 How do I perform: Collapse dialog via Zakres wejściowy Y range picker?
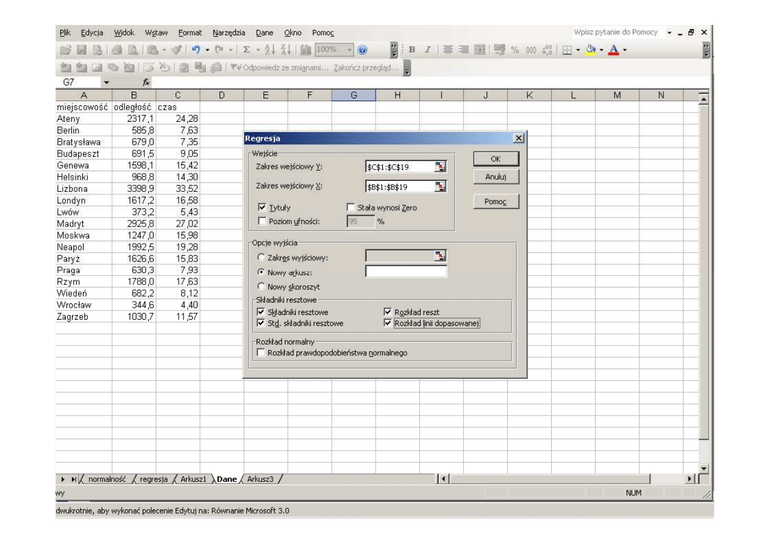[441, 167]
